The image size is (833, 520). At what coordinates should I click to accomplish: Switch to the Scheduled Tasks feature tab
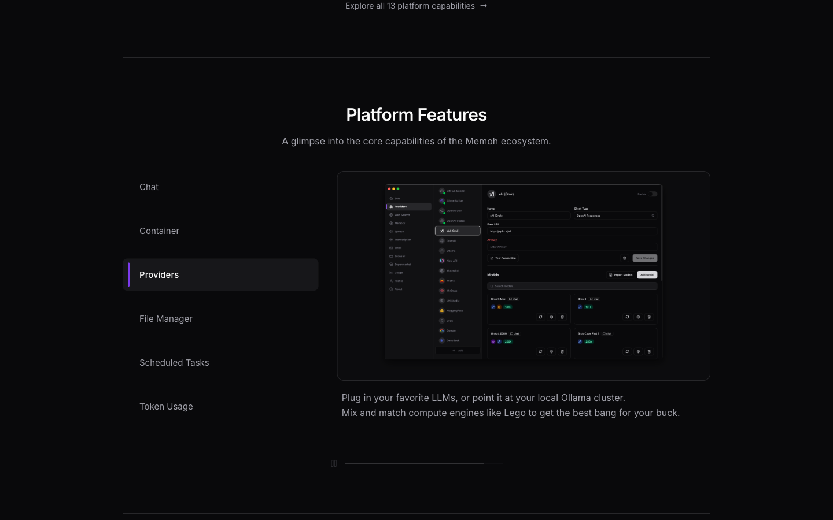(x=220, y=362)
